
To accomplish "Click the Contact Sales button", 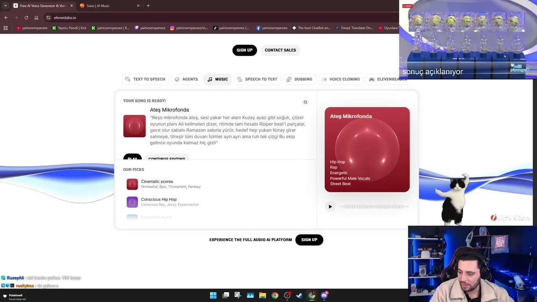I will [x=280, y=50].
